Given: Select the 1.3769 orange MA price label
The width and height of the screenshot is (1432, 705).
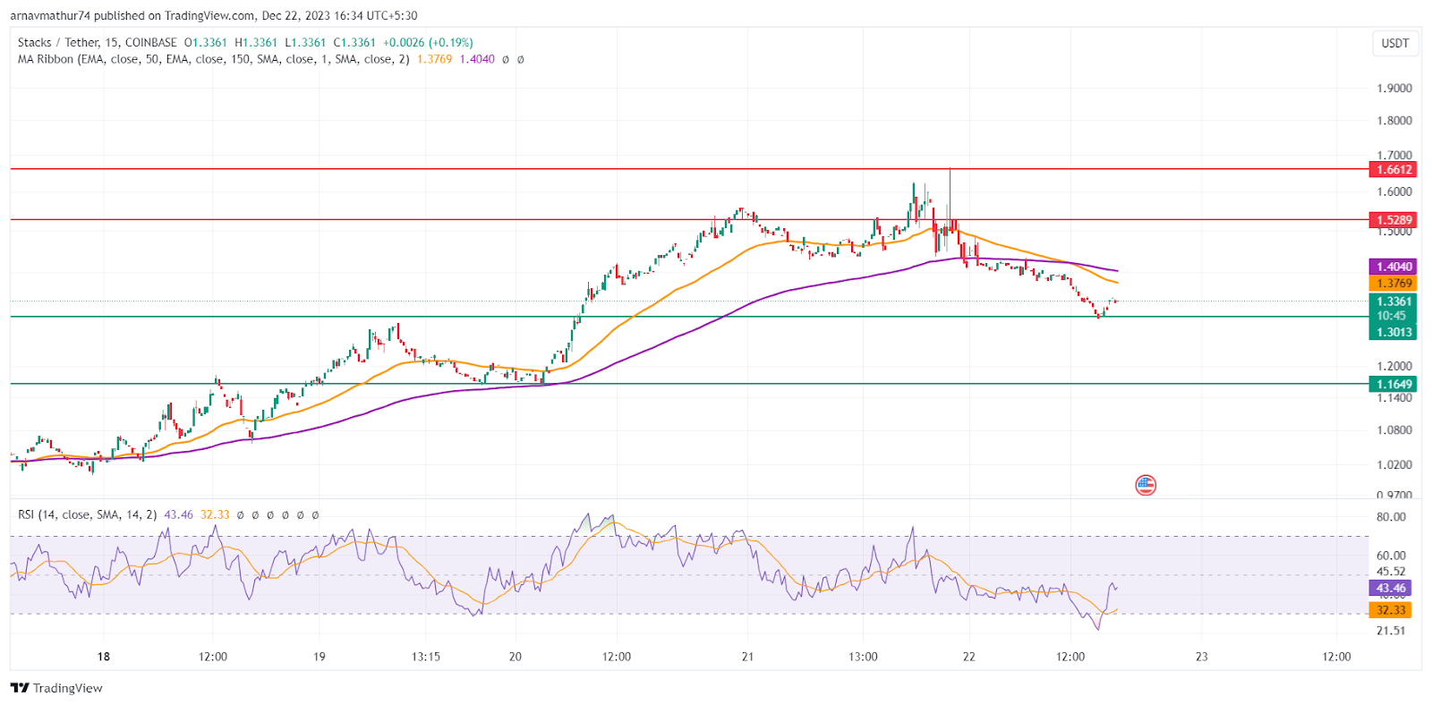Looking at the screenshot, I should coord(1394,283).
